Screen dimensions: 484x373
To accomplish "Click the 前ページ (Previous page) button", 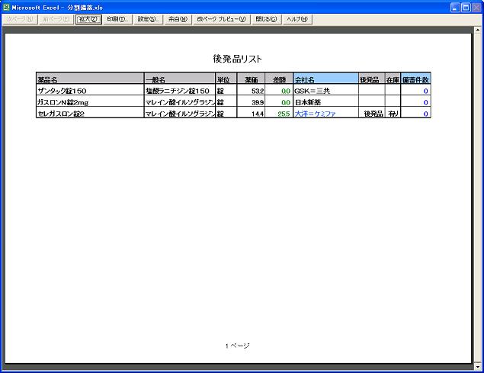I will [x=56, y=19].
